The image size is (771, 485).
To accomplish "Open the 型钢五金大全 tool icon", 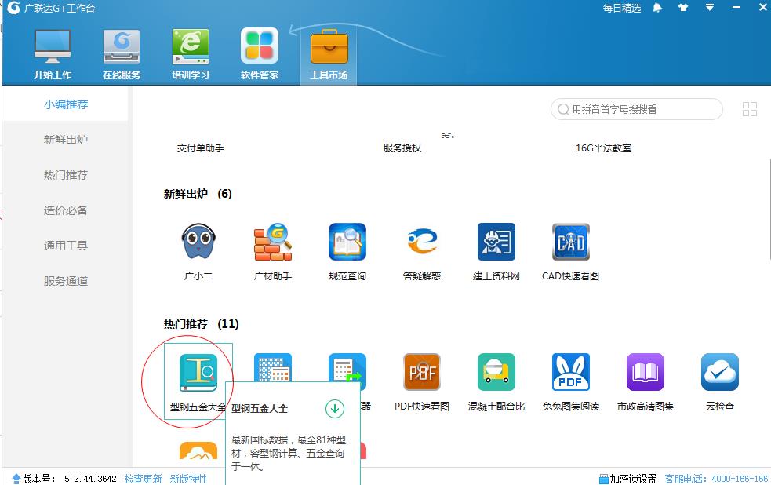I will tap(198, 372).
